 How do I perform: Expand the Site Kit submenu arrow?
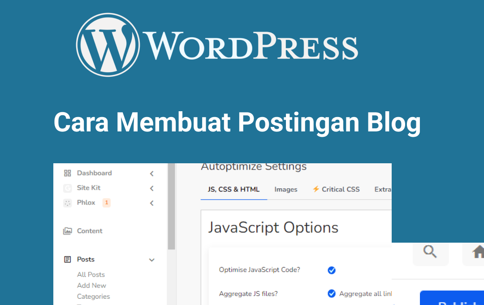(152, 188)
